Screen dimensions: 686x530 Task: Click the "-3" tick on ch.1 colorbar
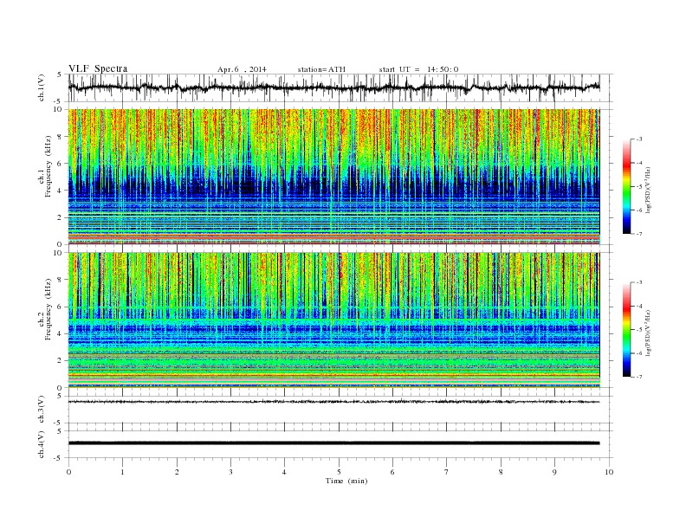point(639,139)
